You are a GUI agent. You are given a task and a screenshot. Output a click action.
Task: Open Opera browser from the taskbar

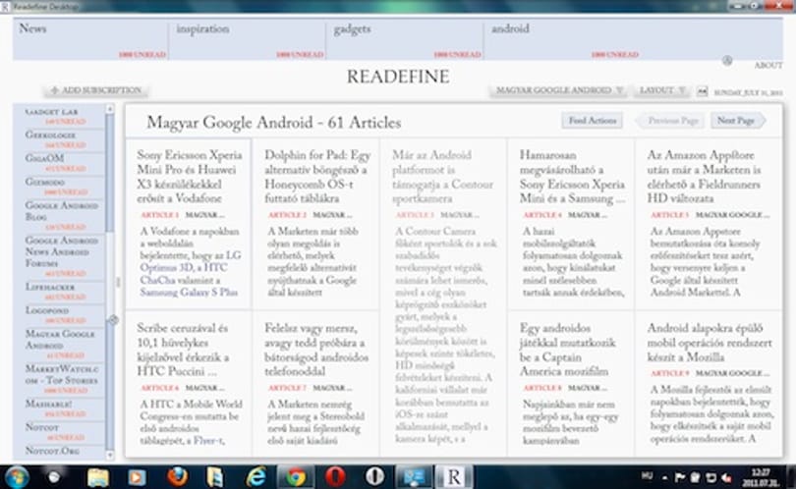[x=335, y=477]
